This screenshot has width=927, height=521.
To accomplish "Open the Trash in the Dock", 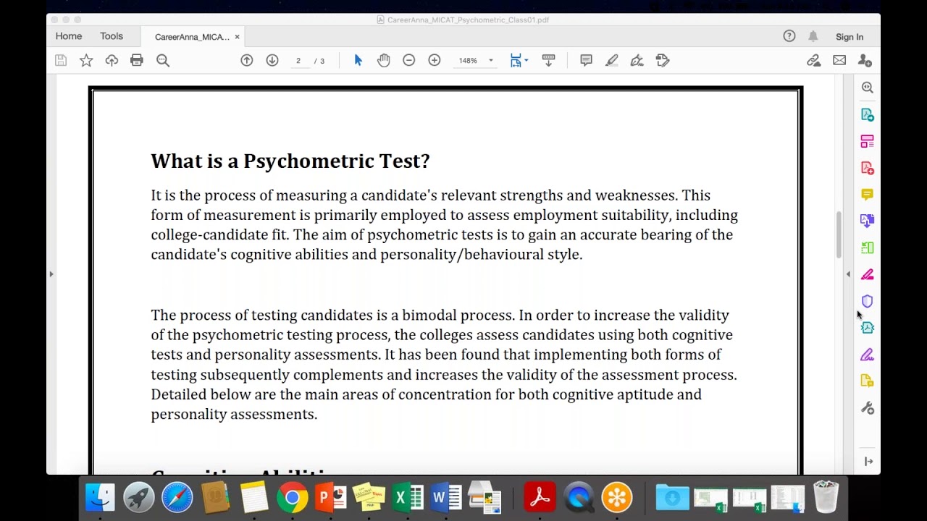I will tap(826, 497).
